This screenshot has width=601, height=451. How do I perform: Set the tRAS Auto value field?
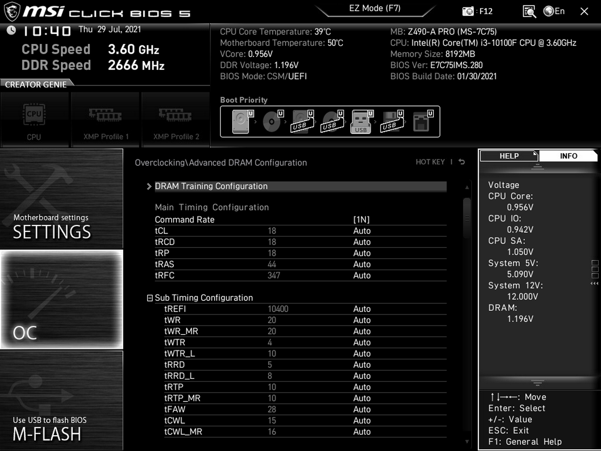[x=362, y=265]
